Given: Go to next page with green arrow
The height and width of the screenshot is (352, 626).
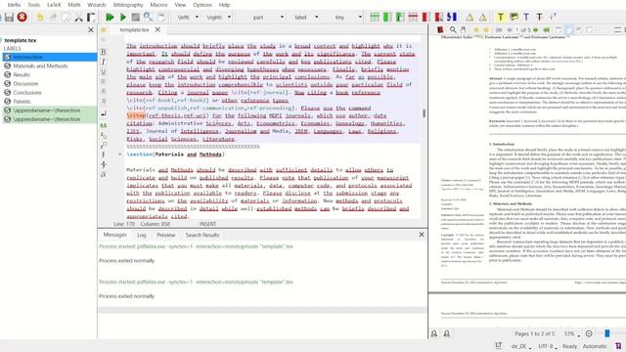Looking at the screenshot, I should (535, 30).
